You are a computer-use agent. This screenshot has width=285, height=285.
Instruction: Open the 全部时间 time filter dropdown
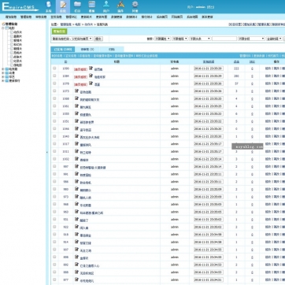click(x=274, y=39)
